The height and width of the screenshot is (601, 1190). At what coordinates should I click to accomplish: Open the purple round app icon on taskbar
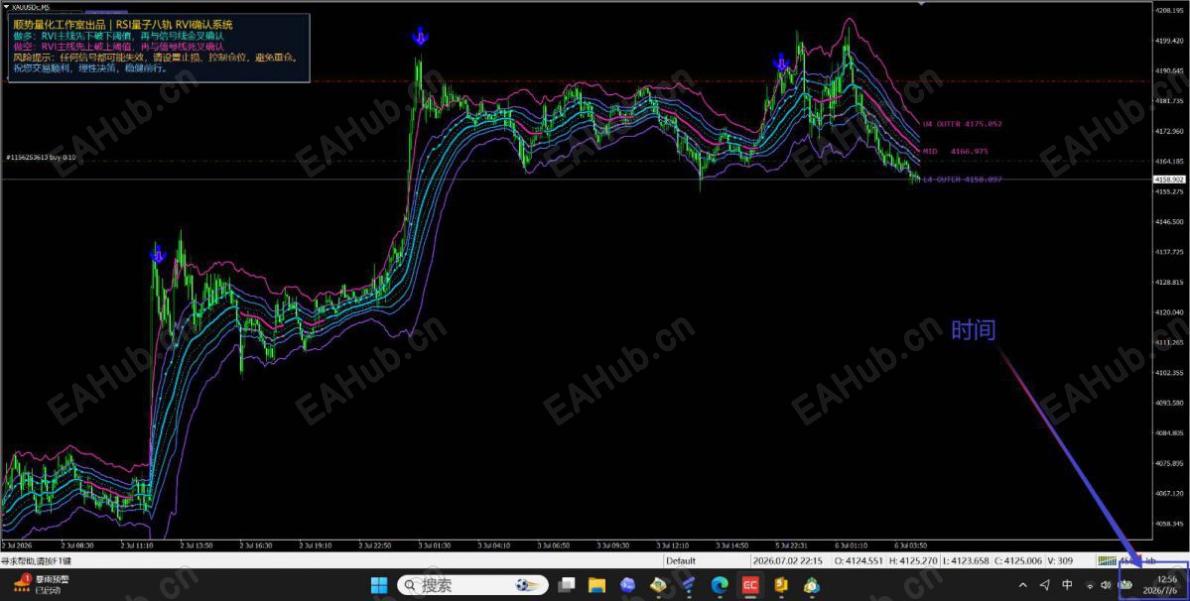(627, 585)
